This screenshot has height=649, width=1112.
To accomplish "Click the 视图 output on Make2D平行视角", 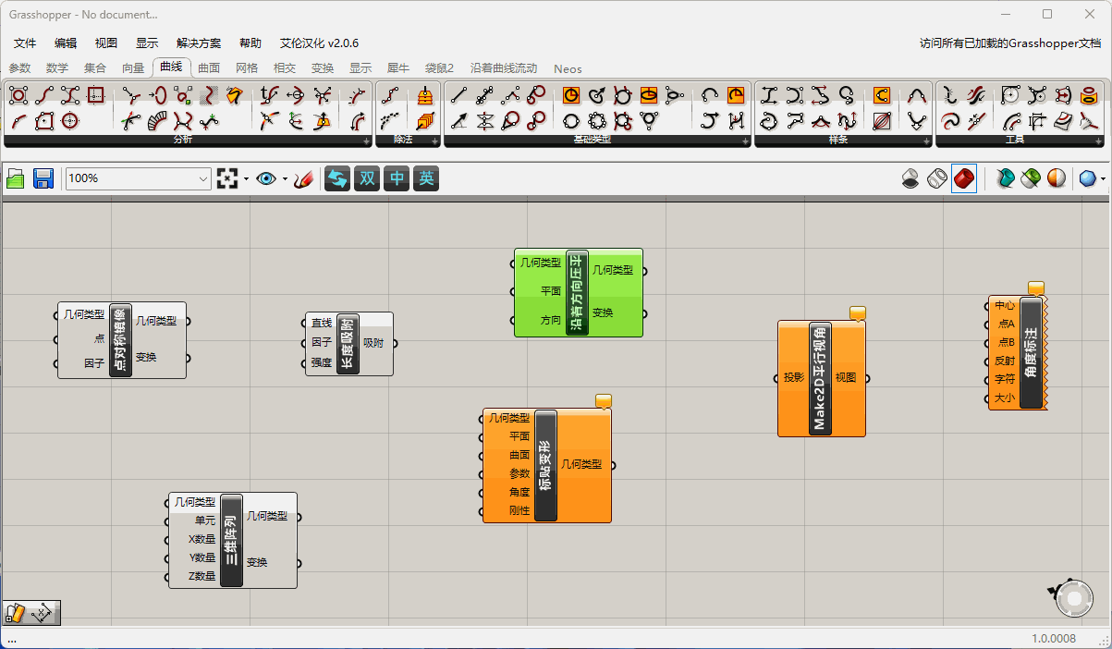I will tap(846, 377).
